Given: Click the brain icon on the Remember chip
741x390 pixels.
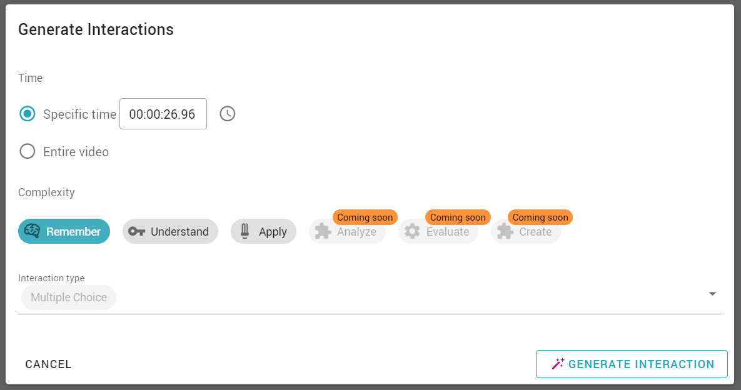Looking at the screenshot, I should point(33,231).
